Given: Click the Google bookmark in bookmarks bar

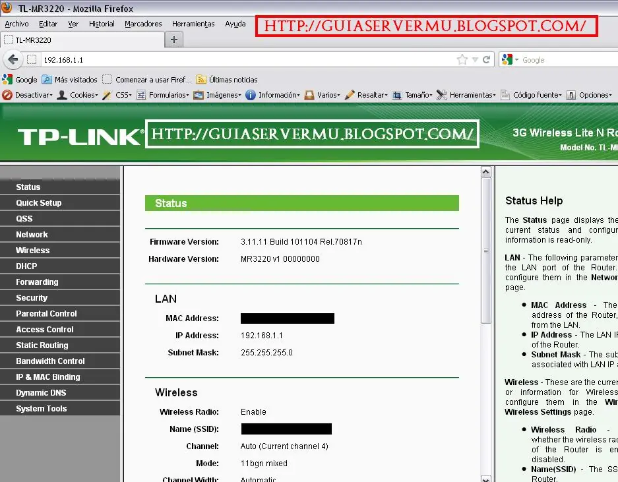Looking at the screenshot, I should tap(19, 80).
